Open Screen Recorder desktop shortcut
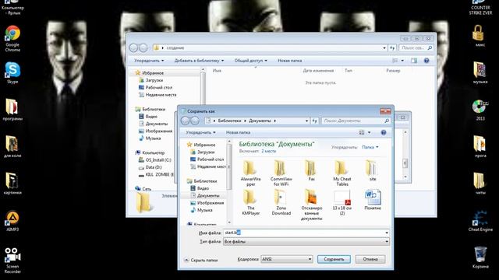Image resolution: width=499 pixels, height=280 pixels. (12, 261)
